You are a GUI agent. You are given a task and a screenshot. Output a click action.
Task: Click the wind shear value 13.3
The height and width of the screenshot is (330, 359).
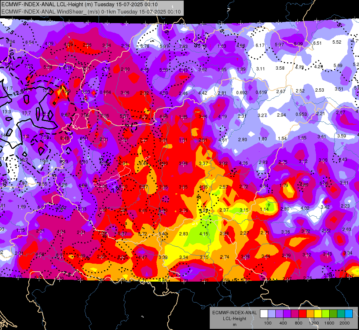click(7, 112)
